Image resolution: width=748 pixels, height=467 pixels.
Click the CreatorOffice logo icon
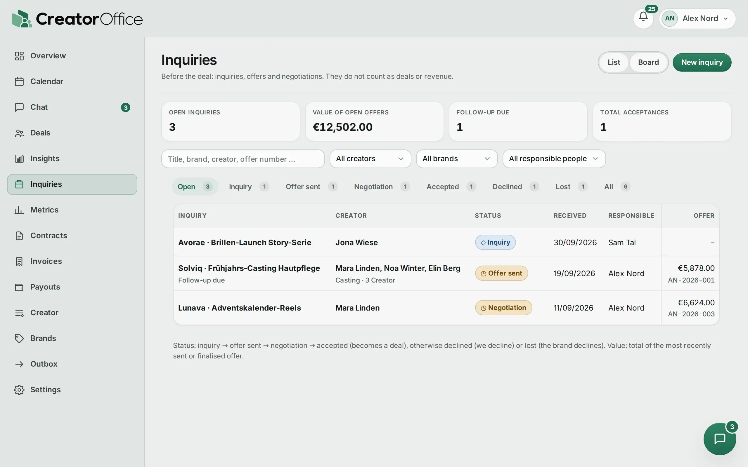click(x=22, y=18)
